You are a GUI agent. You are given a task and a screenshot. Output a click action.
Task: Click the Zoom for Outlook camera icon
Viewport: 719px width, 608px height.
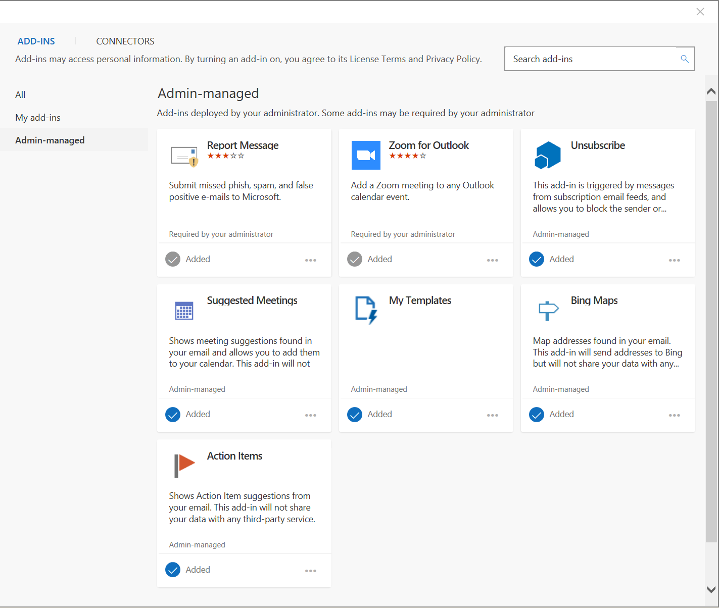point(365,155)
